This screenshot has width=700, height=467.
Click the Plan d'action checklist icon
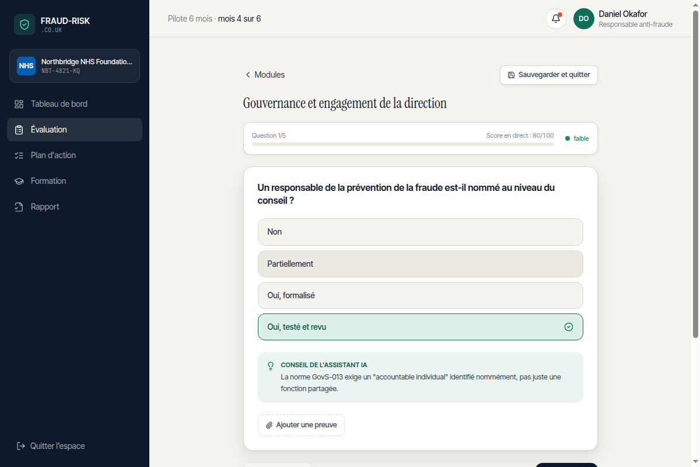point(19,155)
